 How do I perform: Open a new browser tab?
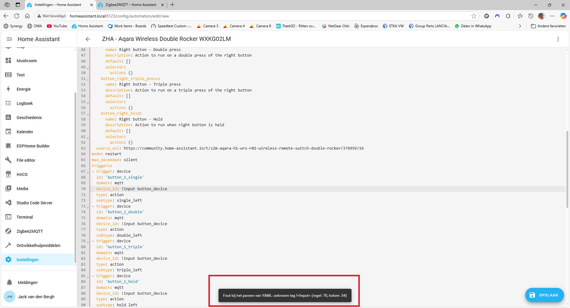coord(172,5)
